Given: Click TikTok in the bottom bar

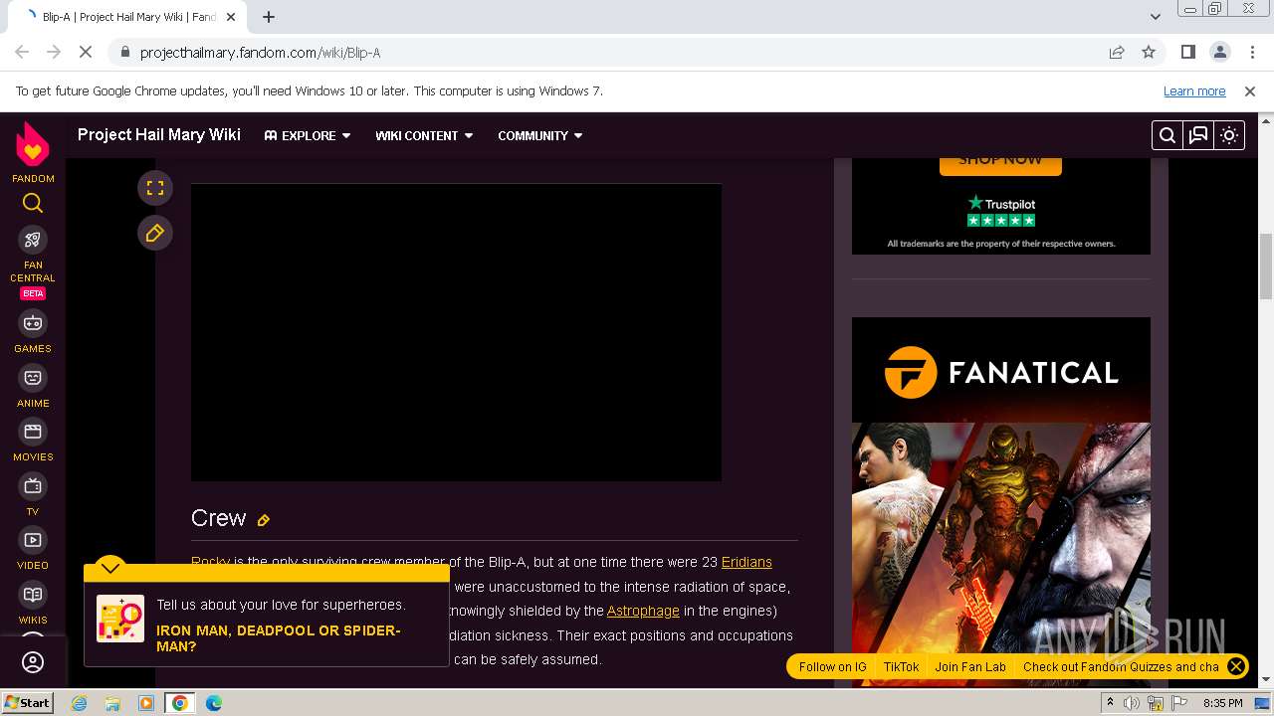Looking at the screenshot, I should [902, 666].
